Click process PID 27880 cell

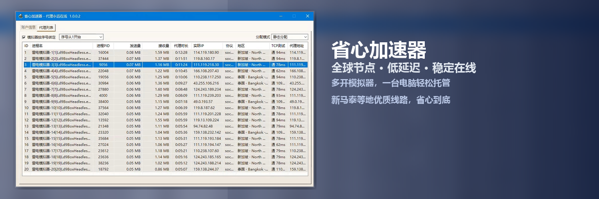point(103,89)
